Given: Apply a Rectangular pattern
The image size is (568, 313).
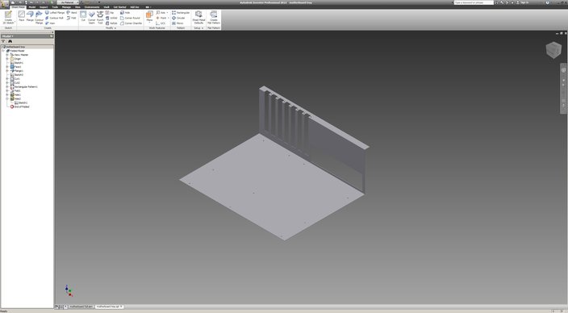Looking at the screenshot, I should tap(181, 13).
